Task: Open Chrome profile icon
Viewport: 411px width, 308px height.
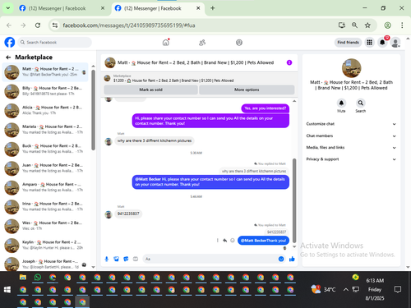Action: point(387,25)
